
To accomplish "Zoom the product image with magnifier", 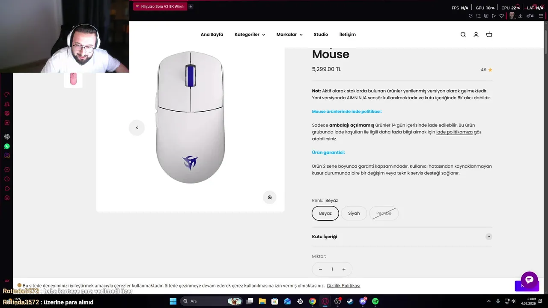I will 270,197.
